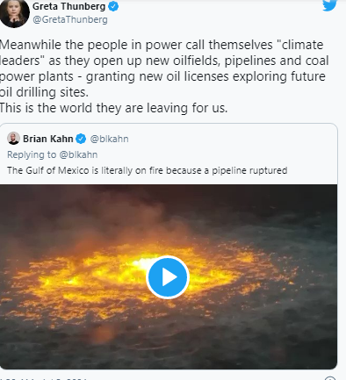Click the Twitter bird logo
This screenshot has height=380, width=346.
329,5
